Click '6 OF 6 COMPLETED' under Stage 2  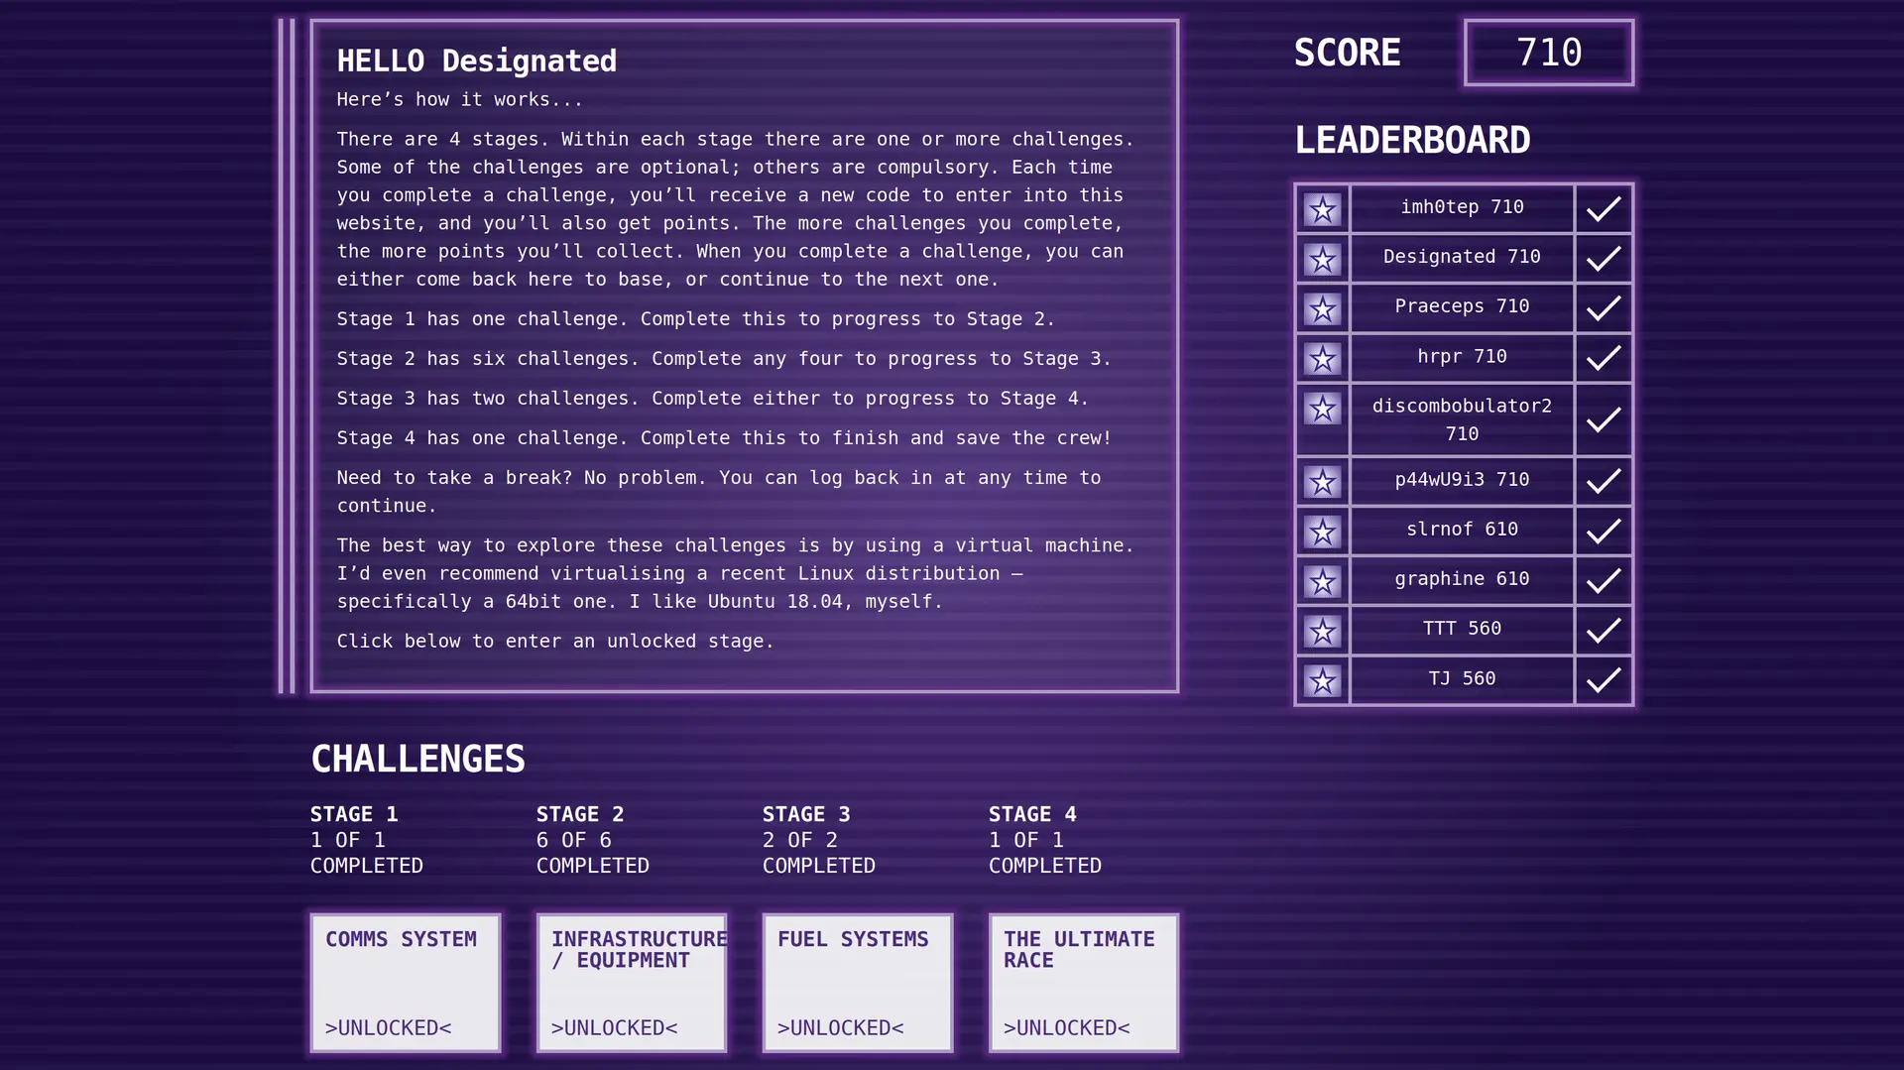[x=593, y=853]
